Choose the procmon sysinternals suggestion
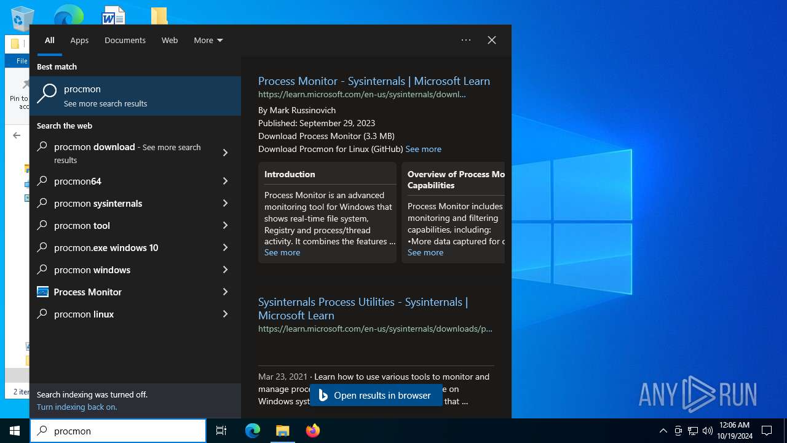Image resolution: width=787 pixels, height=443 pixels. click(x=121, y=203)
